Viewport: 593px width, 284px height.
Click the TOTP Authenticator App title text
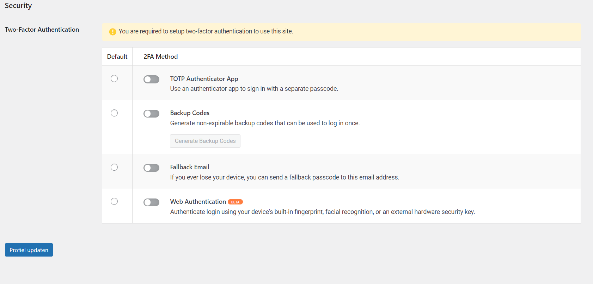click(x=204, y=79)
